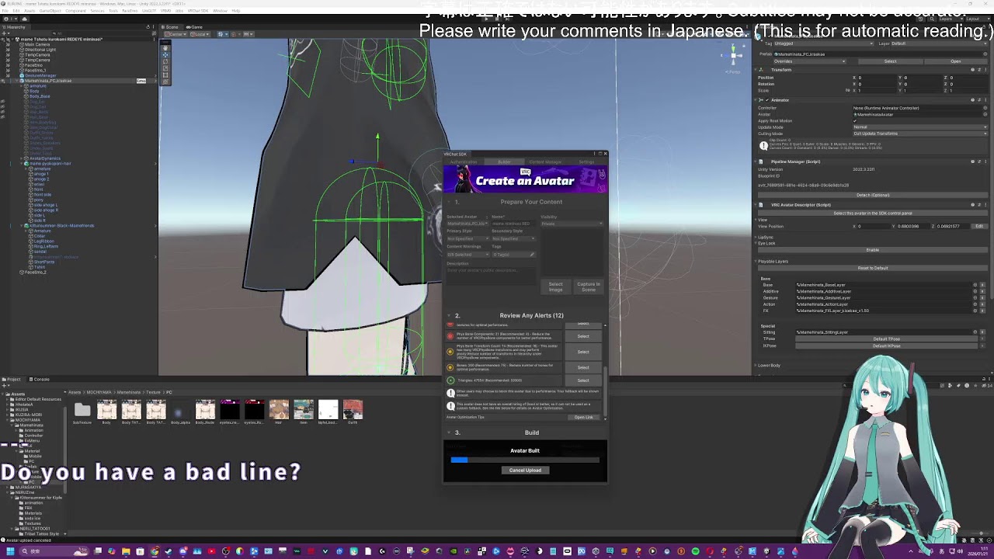The width and height of the screenshot is (994, 559).
Task: Toggle the Hierarchy panel lock icon
Action: click(148, 26)
